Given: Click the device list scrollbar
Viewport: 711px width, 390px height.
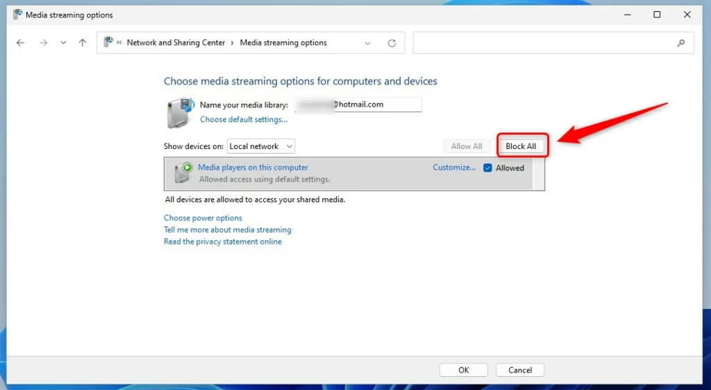Looking at the screenshot, I should coord(539,174).
